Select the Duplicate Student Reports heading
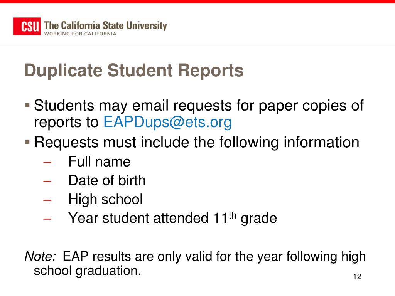Image resolution: width=395 pixels, height=296 pixels. [x=134, y=70]
